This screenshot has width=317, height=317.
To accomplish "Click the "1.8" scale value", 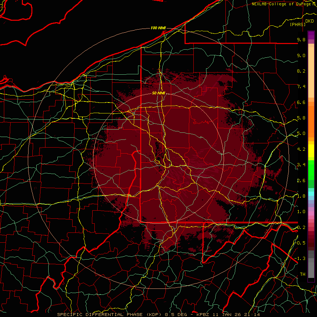I will (x=301, y=196).
